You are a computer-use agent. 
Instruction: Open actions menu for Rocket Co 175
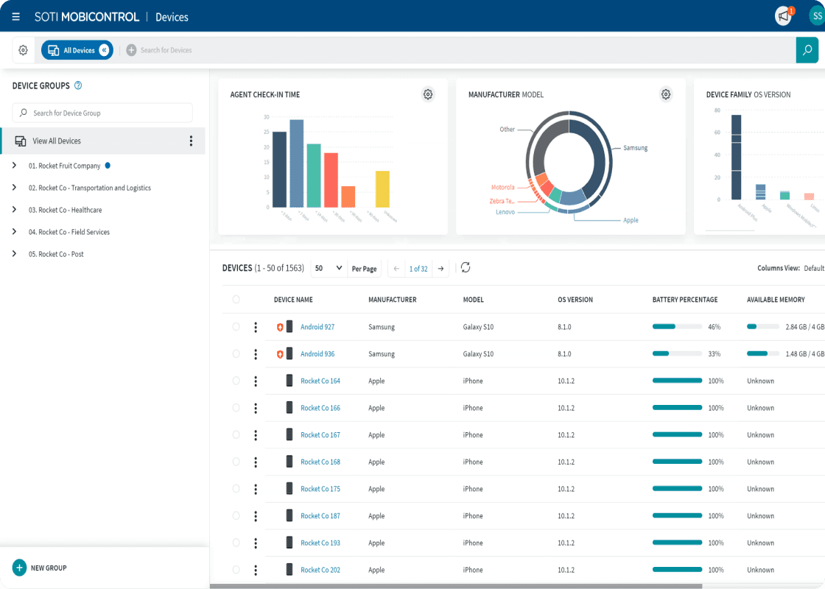(256, 489)
